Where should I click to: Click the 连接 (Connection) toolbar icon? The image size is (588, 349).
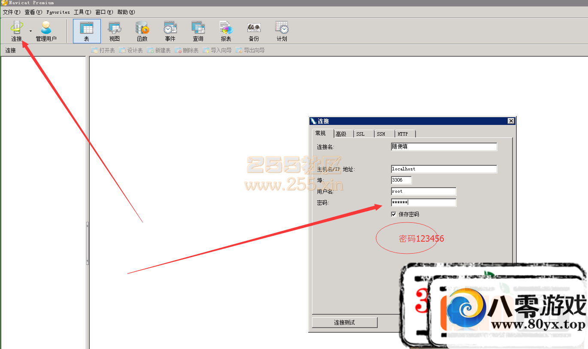pyautogui.click(x=16, y=31)
